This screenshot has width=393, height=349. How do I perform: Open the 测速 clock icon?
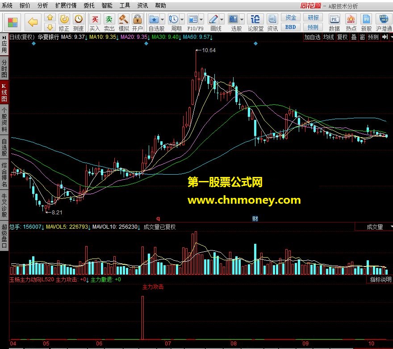click(x=79, y=19)
